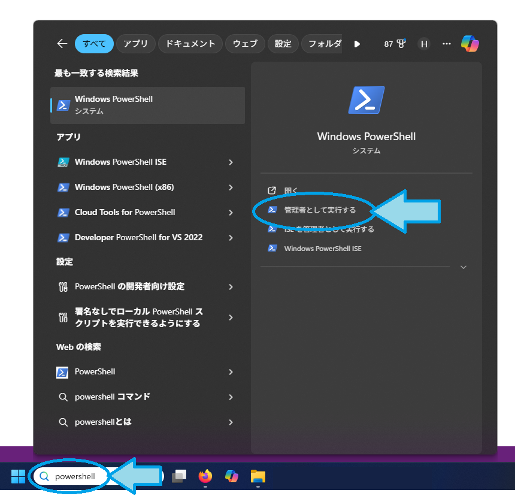
Task: Open the rewards points 87 trophy icon
Action: point(395,44)
